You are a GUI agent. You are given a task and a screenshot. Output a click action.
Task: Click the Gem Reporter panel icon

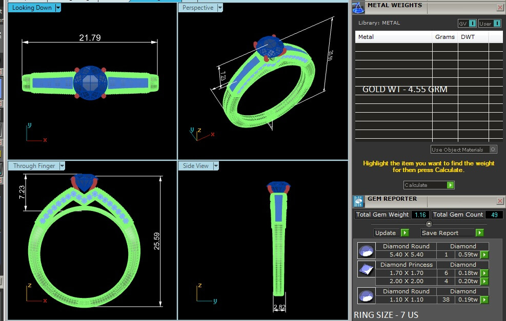coord(358,201)
